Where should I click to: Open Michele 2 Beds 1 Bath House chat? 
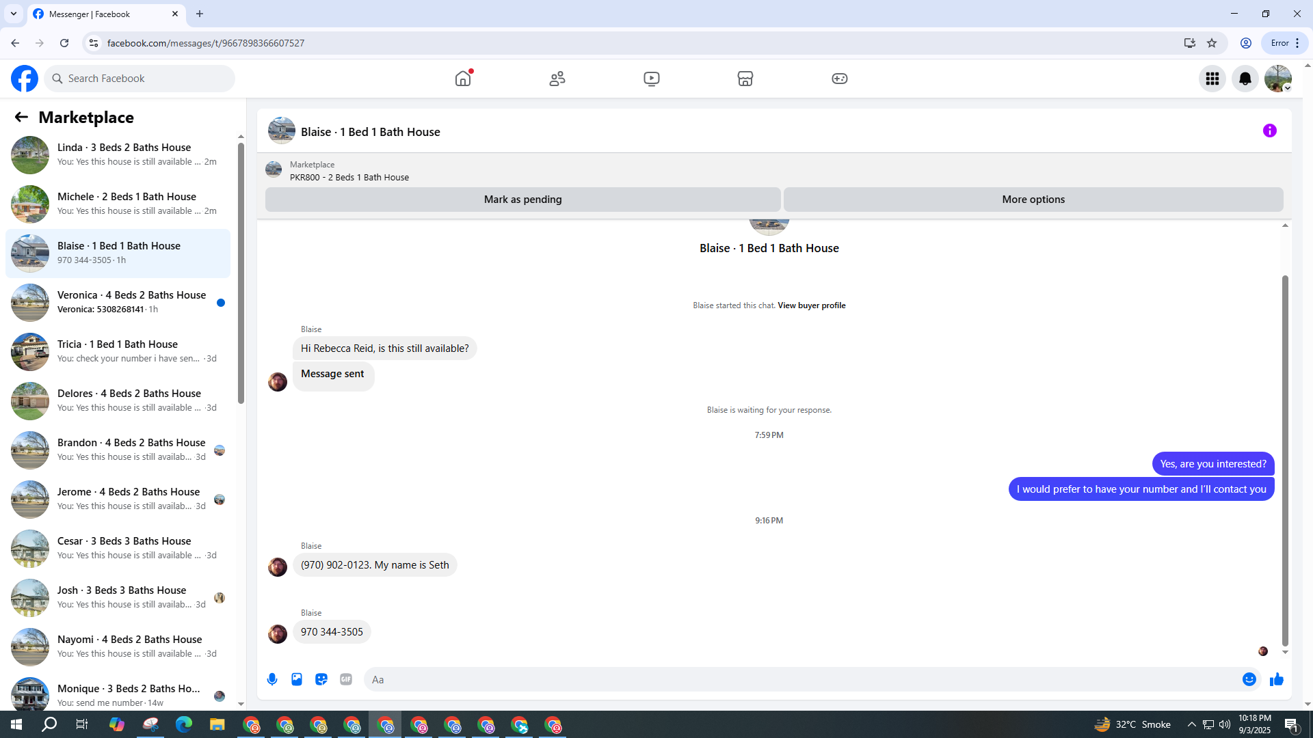click(118, 204)
